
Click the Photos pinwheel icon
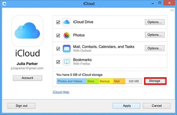(x=67, y=35)
